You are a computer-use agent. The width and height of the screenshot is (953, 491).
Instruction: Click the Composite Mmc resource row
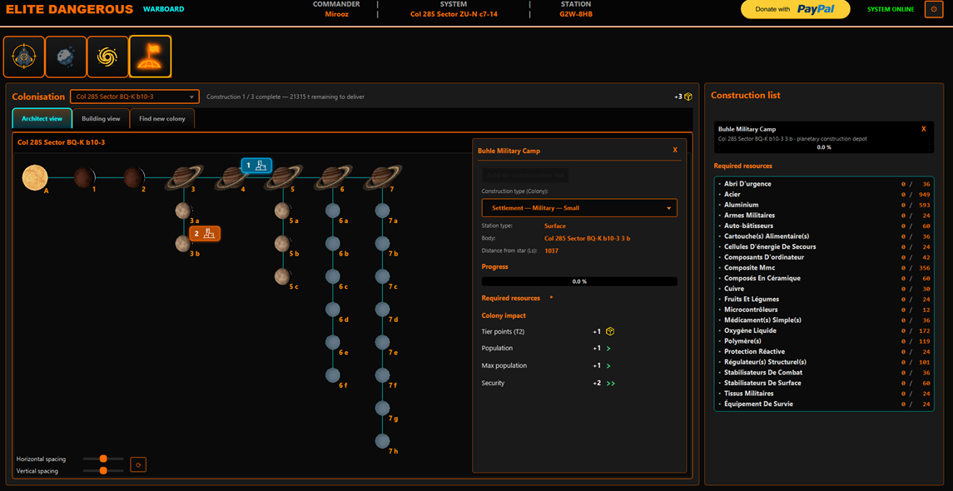pyautogui.click(x=823, y=267)
